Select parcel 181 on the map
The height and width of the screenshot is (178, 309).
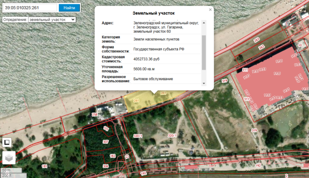(x=44, y=166)
